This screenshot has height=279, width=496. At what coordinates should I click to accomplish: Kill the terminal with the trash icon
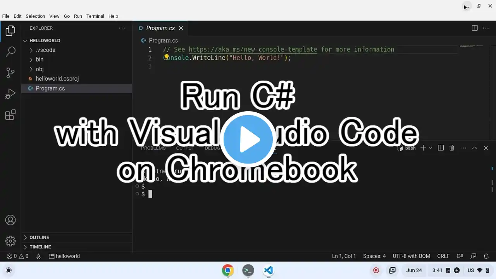(452, 148)
